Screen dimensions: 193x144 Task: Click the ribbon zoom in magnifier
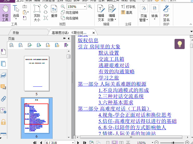(90, 6)
